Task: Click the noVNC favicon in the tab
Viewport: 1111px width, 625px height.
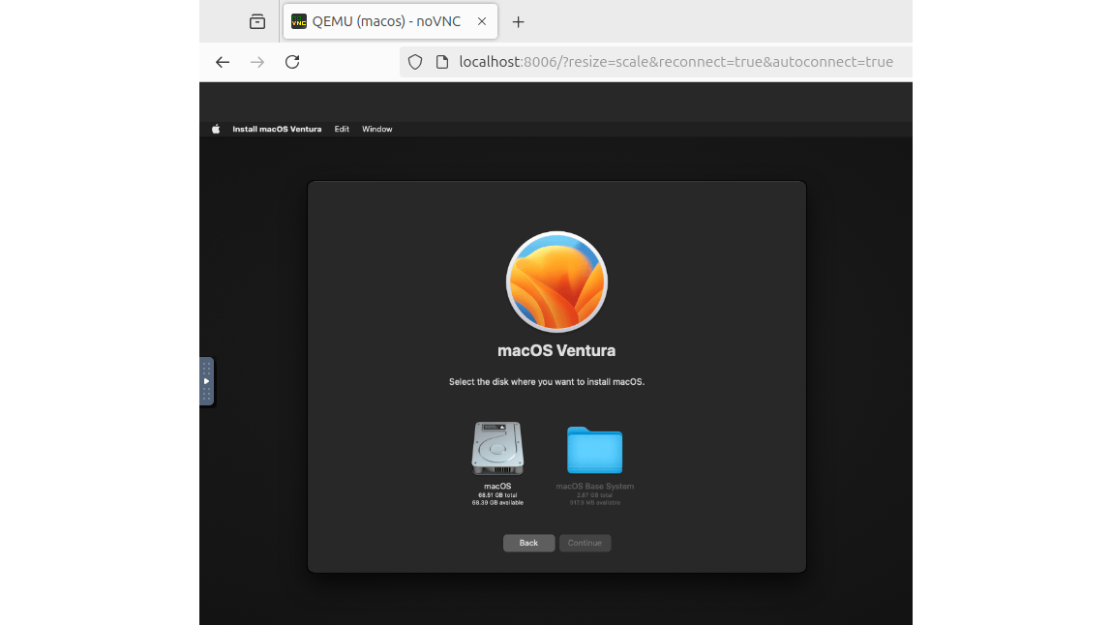Action: click(x=299, y=21)
